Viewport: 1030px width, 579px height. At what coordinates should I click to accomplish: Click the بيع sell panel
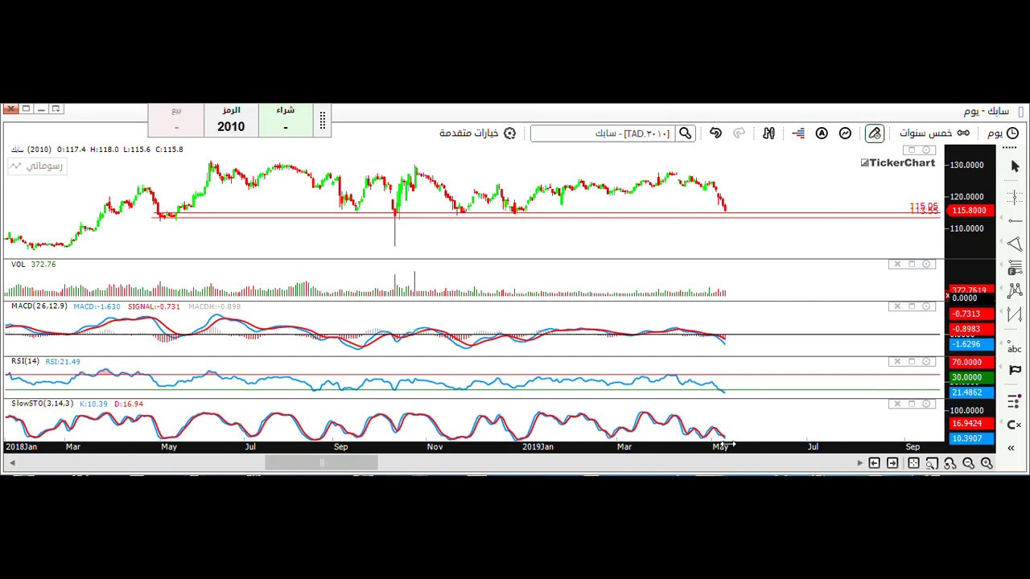click(x=176, y=120)
